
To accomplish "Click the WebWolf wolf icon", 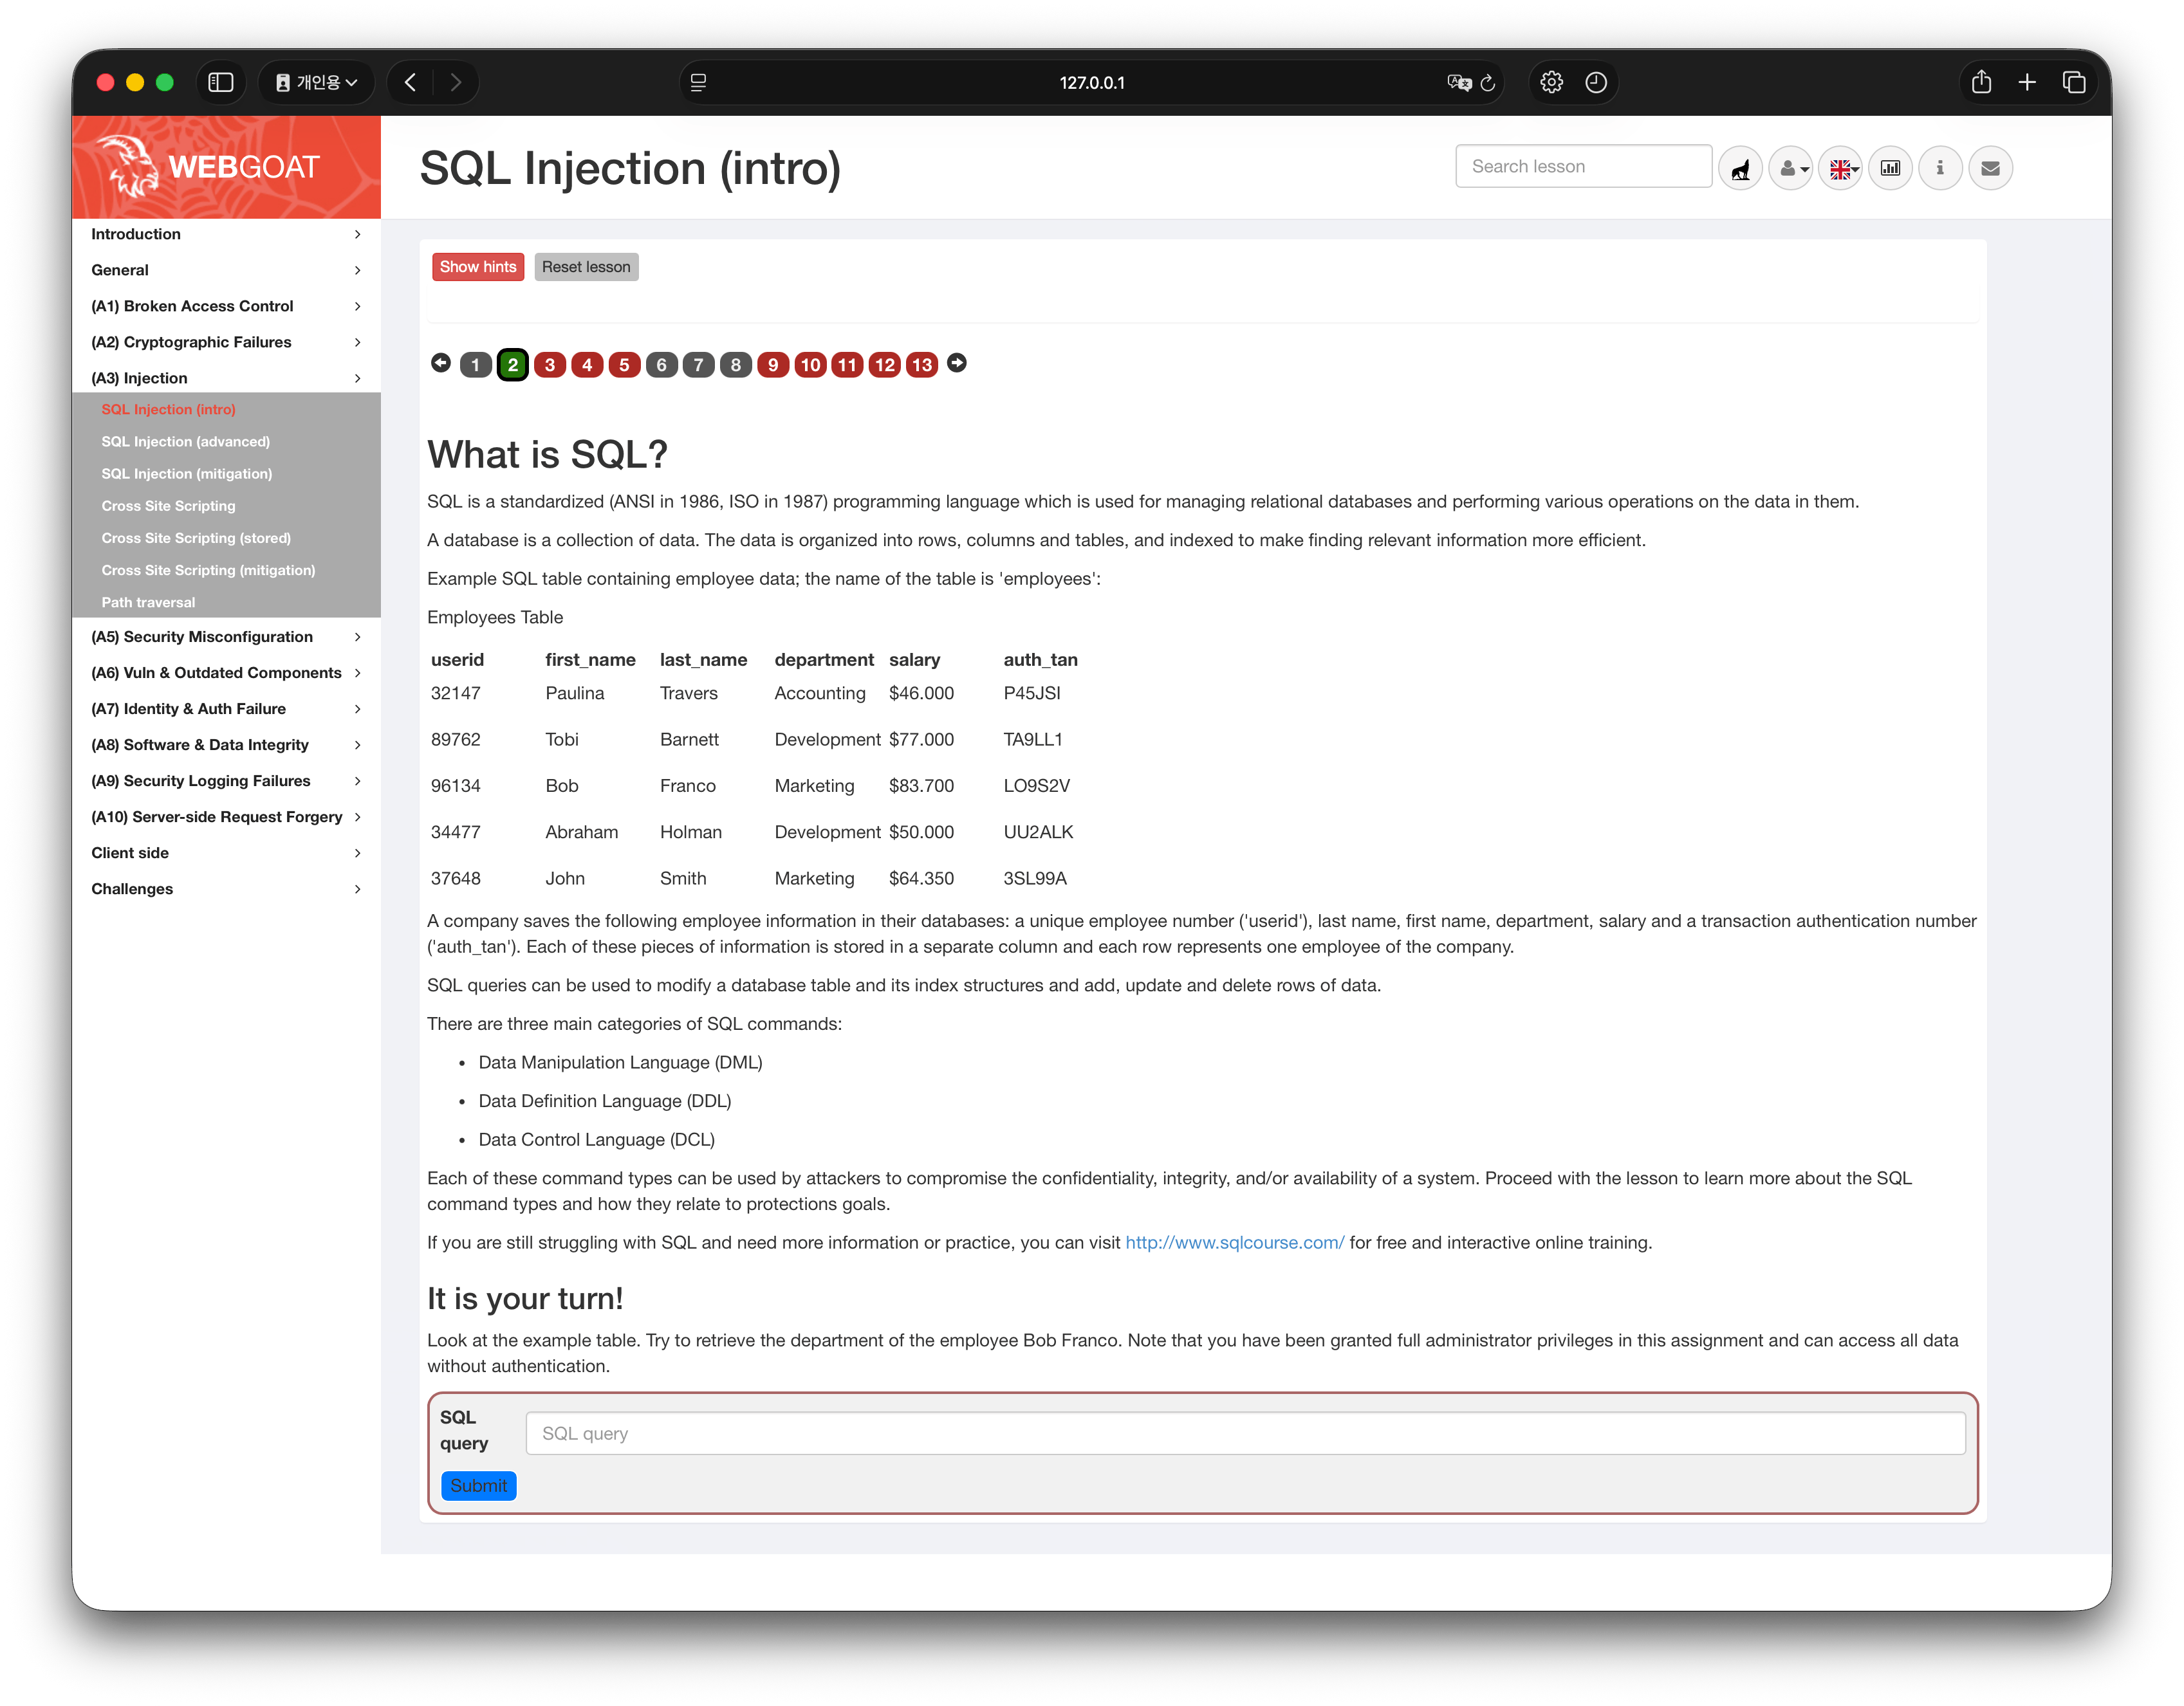I will pyautogui.click(x=1741, y=168).
